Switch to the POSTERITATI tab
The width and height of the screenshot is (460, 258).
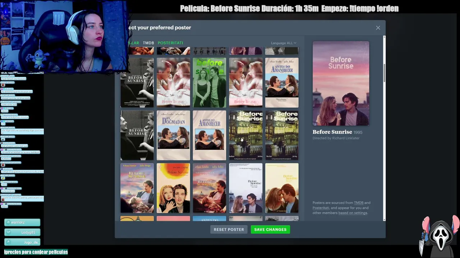pyautogui.click(x=170, y=43)
